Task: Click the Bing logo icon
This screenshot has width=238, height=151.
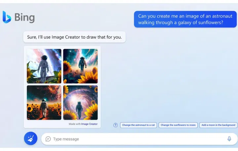Action: (x=7, y=17)
